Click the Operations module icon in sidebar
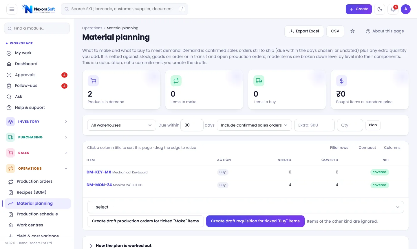This screenshot has width=417, height=249. (x=10, y=169)
